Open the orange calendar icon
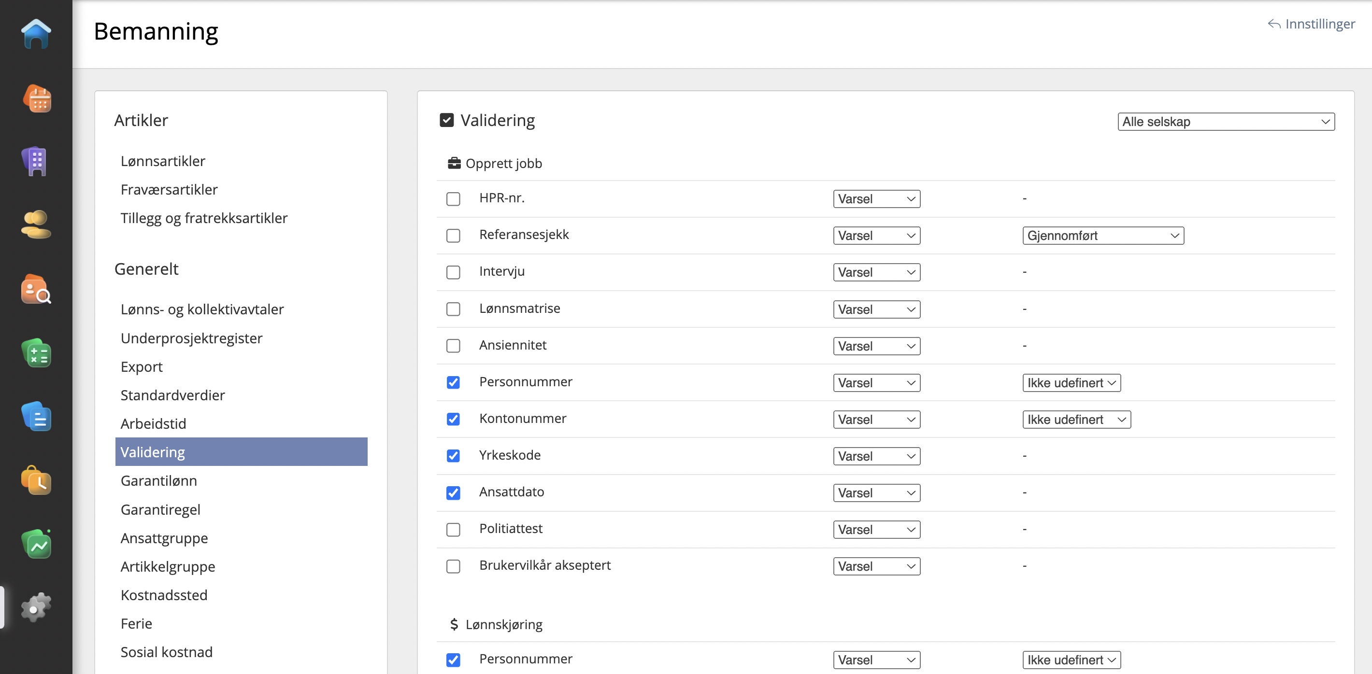 [36, 98]
